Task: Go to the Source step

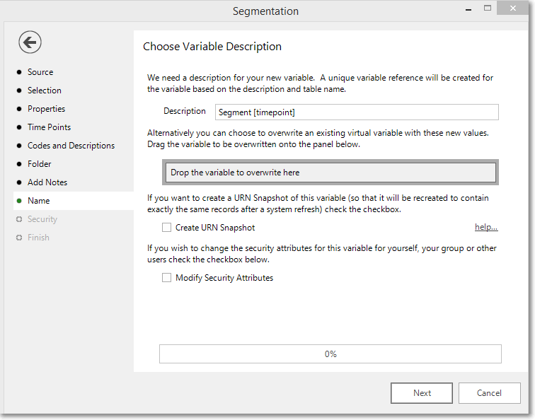Action: tap(40, 72)
